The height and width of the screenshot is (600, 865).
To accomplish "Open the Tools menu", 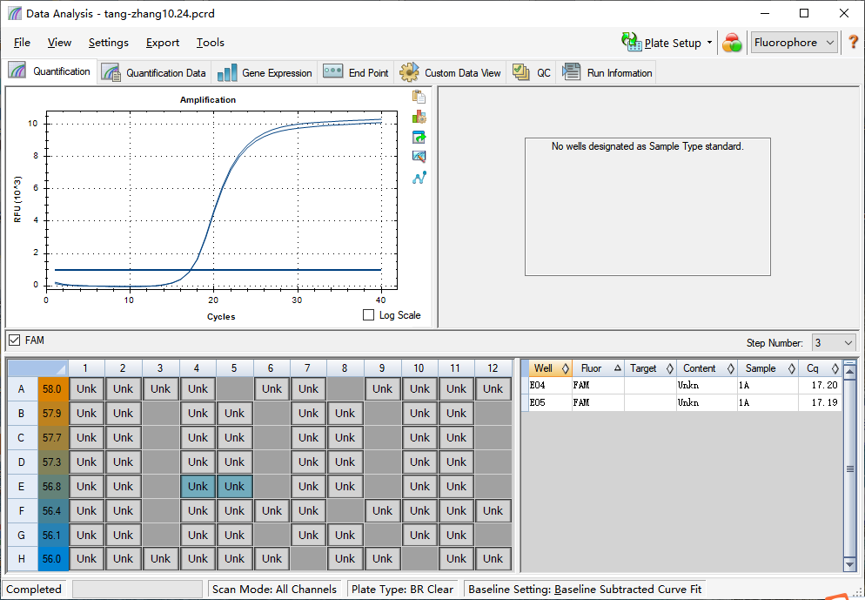I will [x=211, y=43].
